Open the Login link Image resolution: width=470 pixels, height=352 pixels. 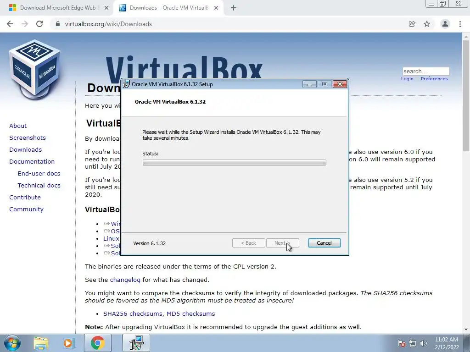coord(407,79)
